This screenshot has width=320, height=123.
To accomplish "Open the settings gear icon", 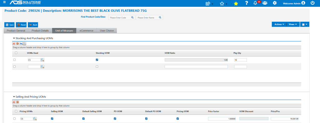I will [x=275, y=3].
